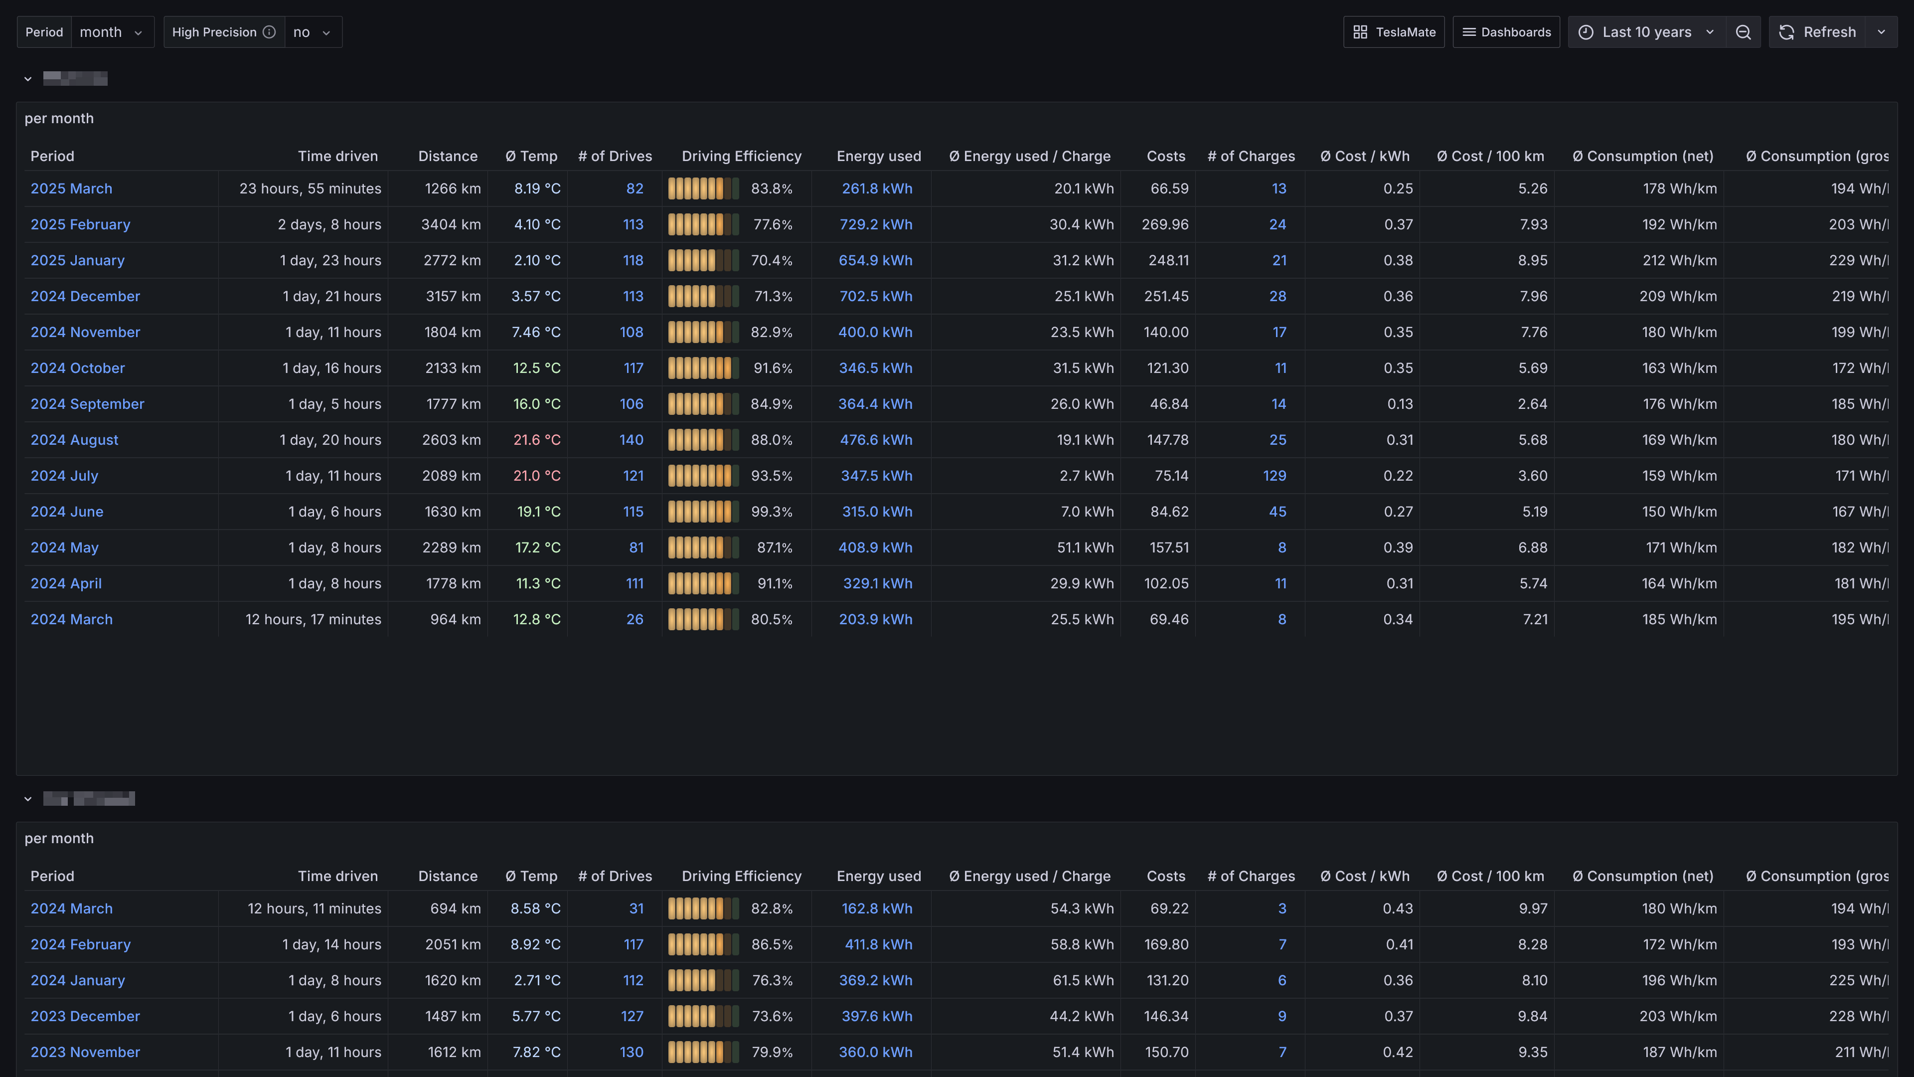Sort by the Distance column header
Image resolution: width=1914 pixels, height=1077 pixels.
447,156
